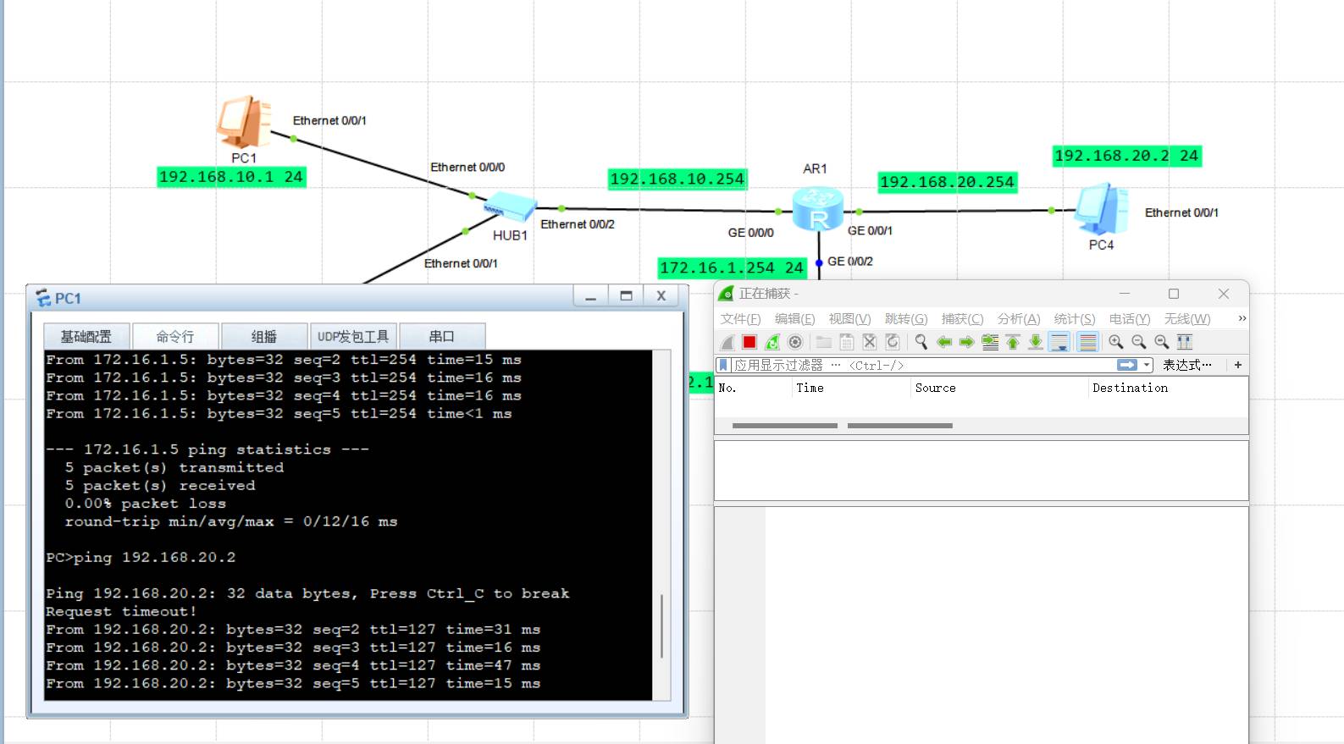Expand the hidden menus with the chevron
Screen dimensions: 1344x744
1242,318
